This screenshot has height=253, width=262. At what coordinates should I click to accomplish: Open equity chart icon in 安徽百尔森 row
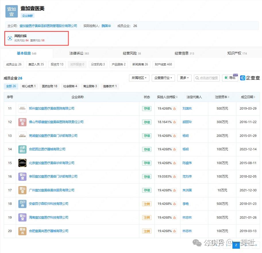[174, 204]
